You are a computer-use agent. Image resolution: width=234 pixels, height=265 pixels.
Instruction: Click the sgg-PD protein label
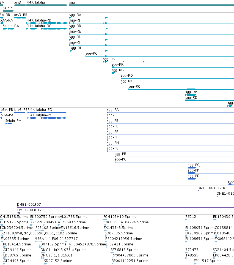(194, 176)
